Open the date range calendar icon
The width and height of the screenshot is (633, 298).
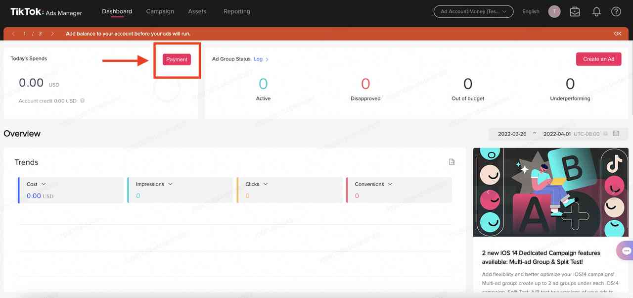[616, 134]
